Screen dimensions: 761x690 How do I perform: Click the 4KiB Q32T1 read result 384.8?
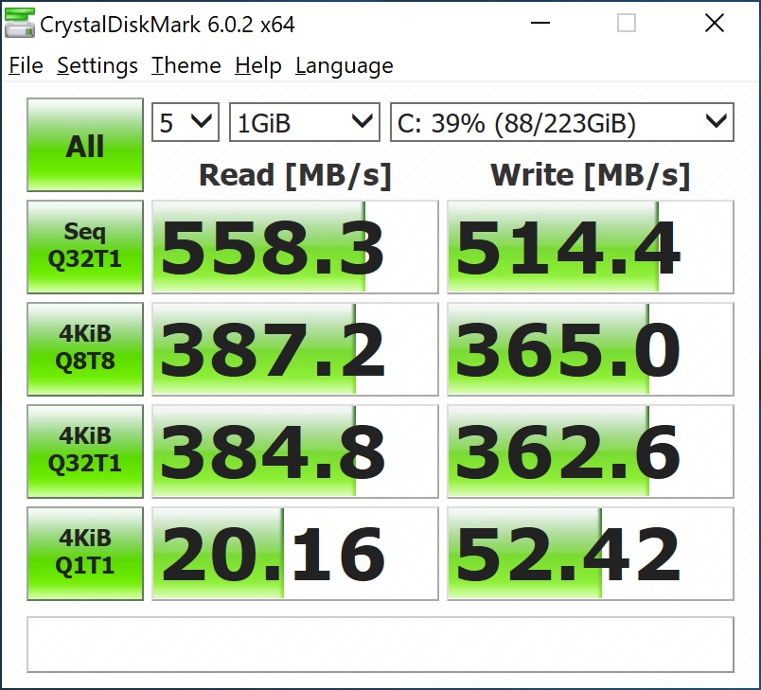point(295,451)
